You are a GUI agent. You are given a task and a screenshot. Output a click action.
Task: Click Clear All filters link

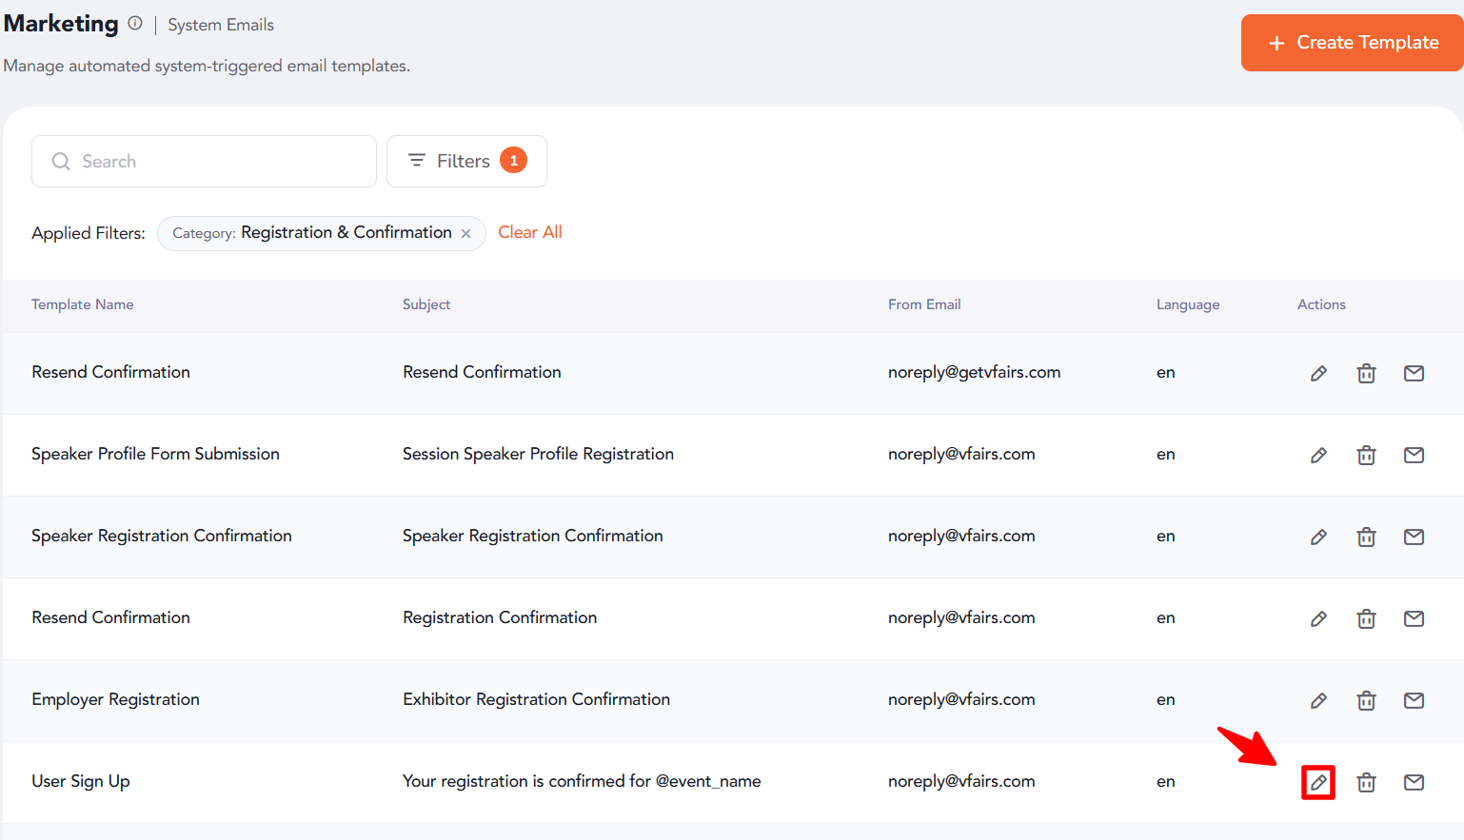(530, 232)
